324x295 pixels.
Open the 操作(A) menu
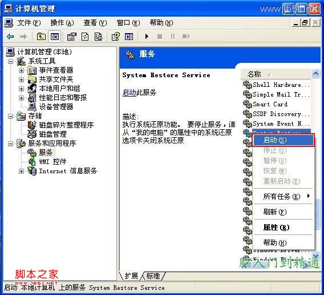coord(62,23)
